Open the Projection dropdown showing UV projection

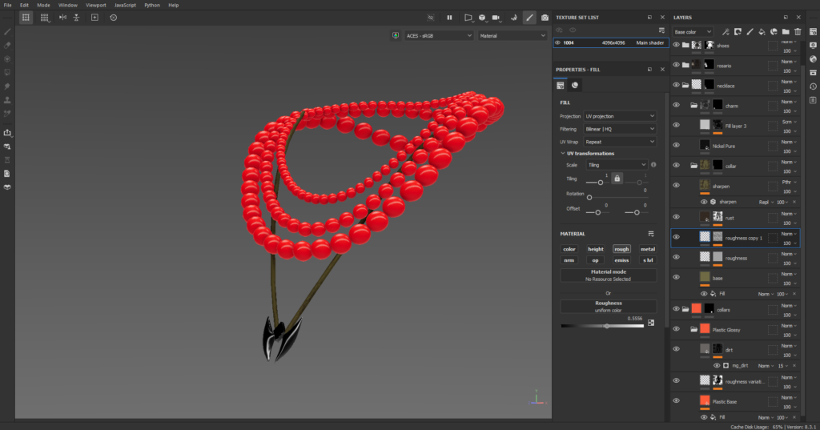pos(620,116)
